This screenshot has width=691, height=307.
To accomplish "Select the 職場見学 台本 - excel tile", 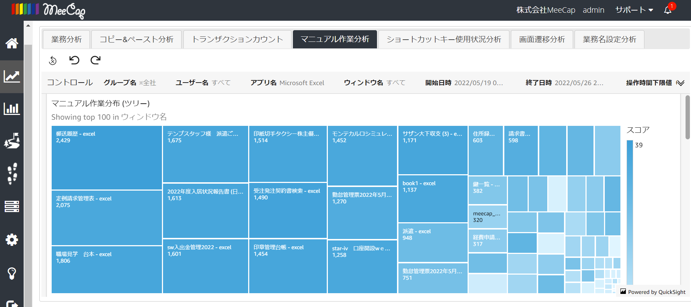I will [107, 270].
